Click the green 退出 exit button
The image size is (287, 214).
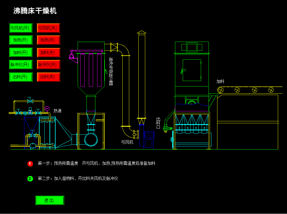coord(50,201)
